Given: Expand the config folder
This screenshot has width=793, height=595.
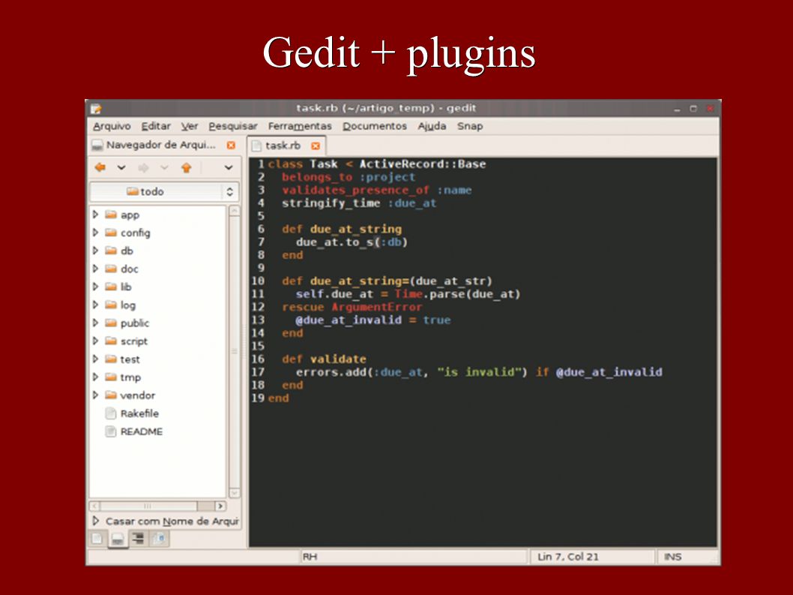Looking at the screenshot, I should [x=96, y=233].
